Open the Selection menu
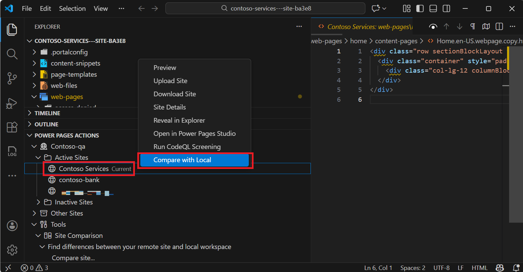 72,8
